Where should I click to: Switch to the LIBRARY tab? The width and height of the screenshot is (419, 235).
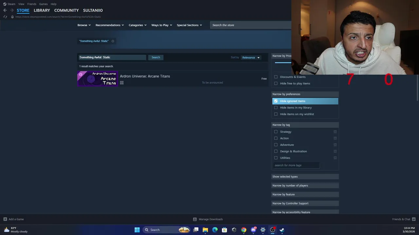42,10
